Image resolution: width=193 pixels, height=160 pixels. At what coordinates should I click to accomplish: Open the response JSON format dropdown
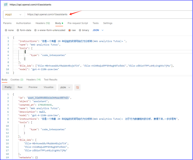[x=65, y=87]
